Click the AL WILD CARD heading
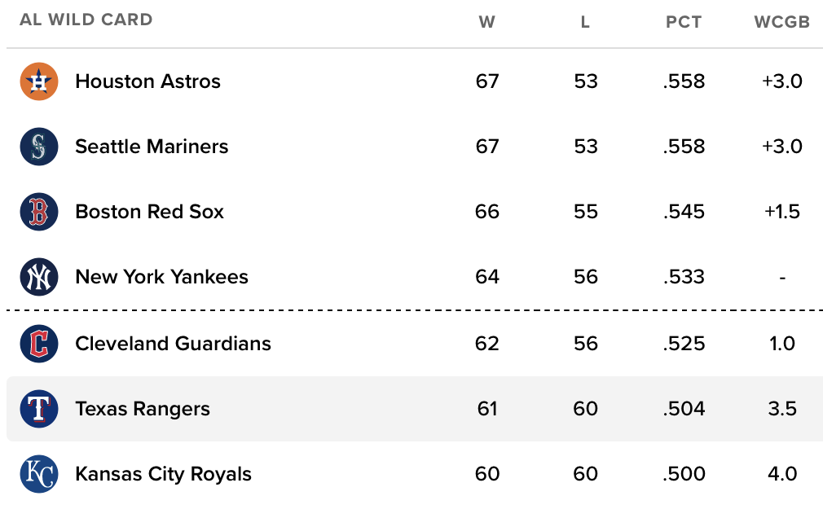Viewport: 823px width, 518px height. pos(86,20)
